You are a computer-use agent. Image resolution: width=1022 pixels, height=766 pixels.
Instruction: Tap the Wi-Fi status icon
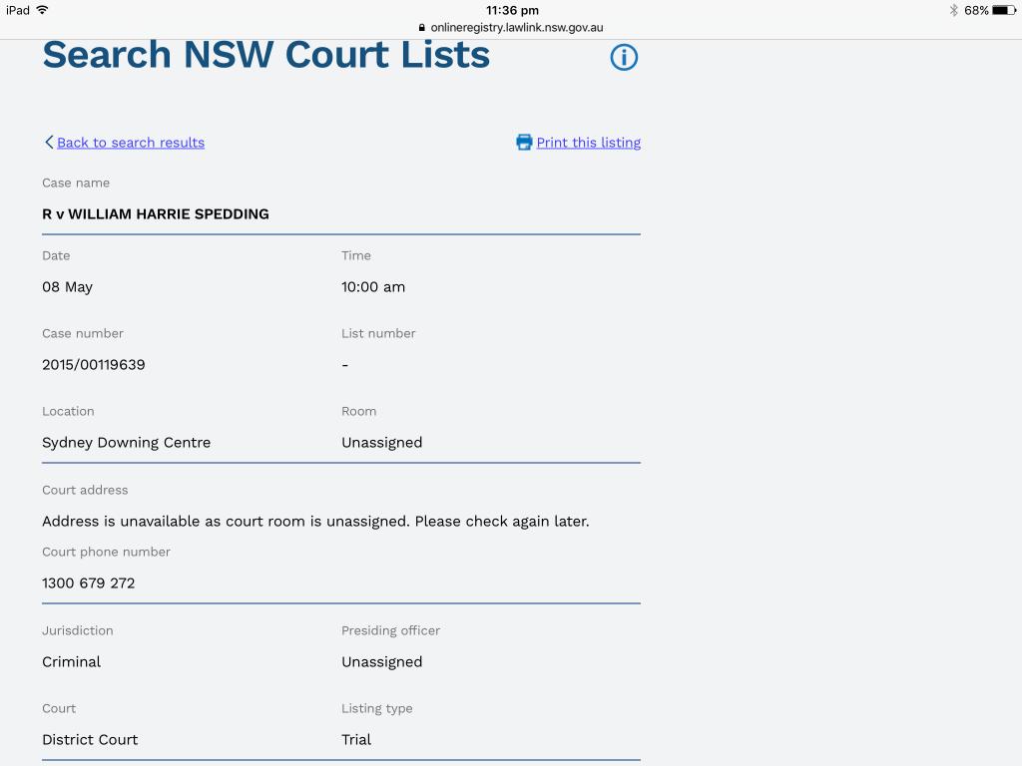pos(42,10)
